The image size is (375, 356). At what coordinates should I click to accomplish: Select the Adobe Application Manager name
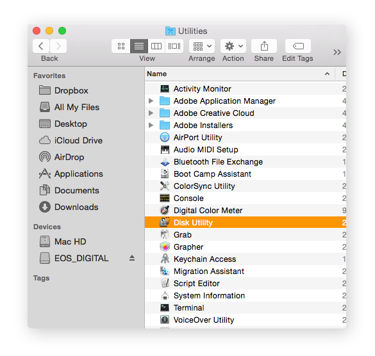tap(224, 101)
